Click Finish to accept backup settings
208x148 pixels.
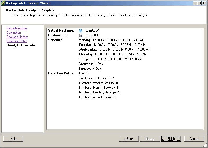(171, 139)
